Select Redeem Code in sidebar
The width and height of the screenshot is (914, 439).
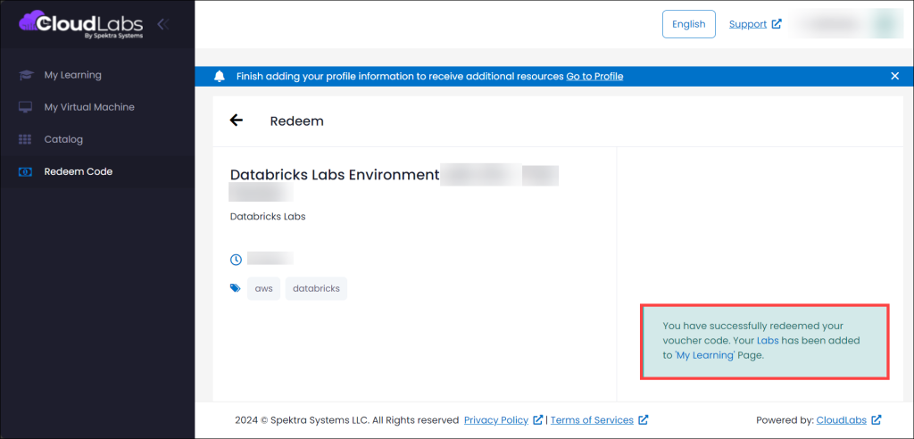point(79,171)
